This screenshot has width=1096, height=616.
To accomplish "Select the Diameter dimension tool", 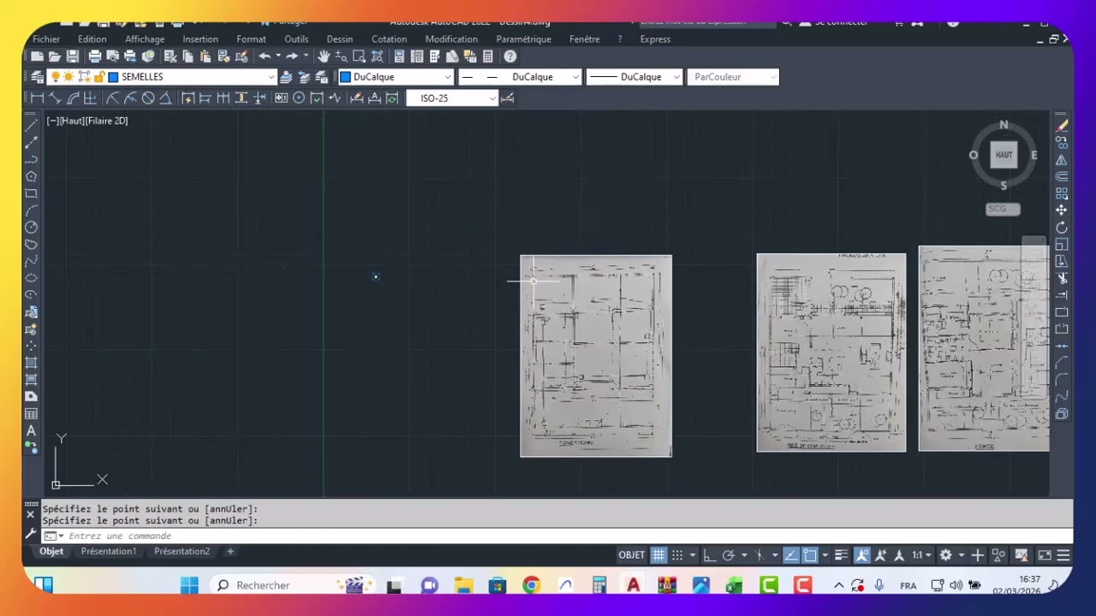I will (x=148, y=98).
